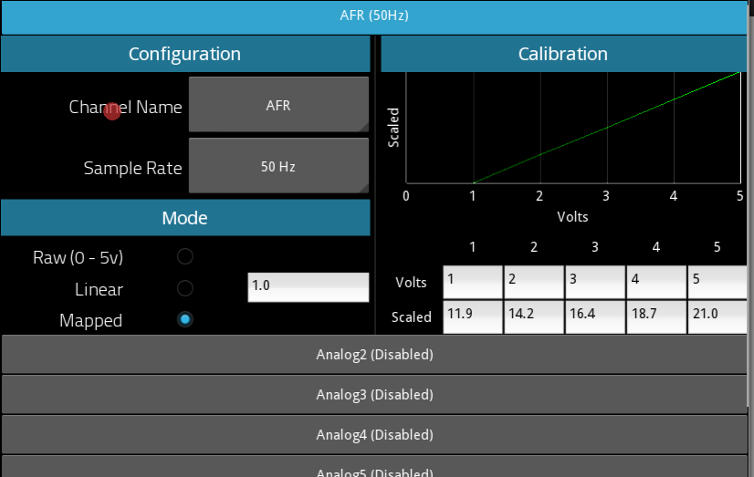Expand the Analog5 (Disabled) channel
The width and height of the screenshot is (754, 477).
pos(374,467)
